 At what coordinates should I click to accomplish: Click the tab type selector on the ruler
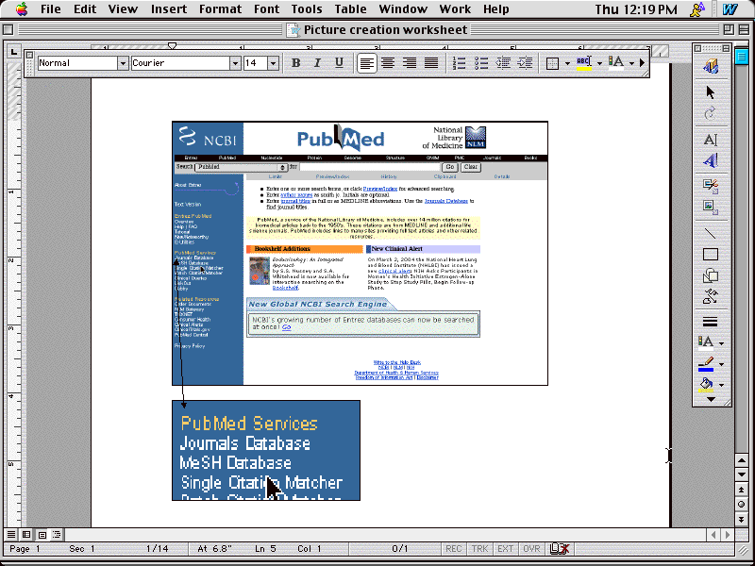tap(13, 51)
